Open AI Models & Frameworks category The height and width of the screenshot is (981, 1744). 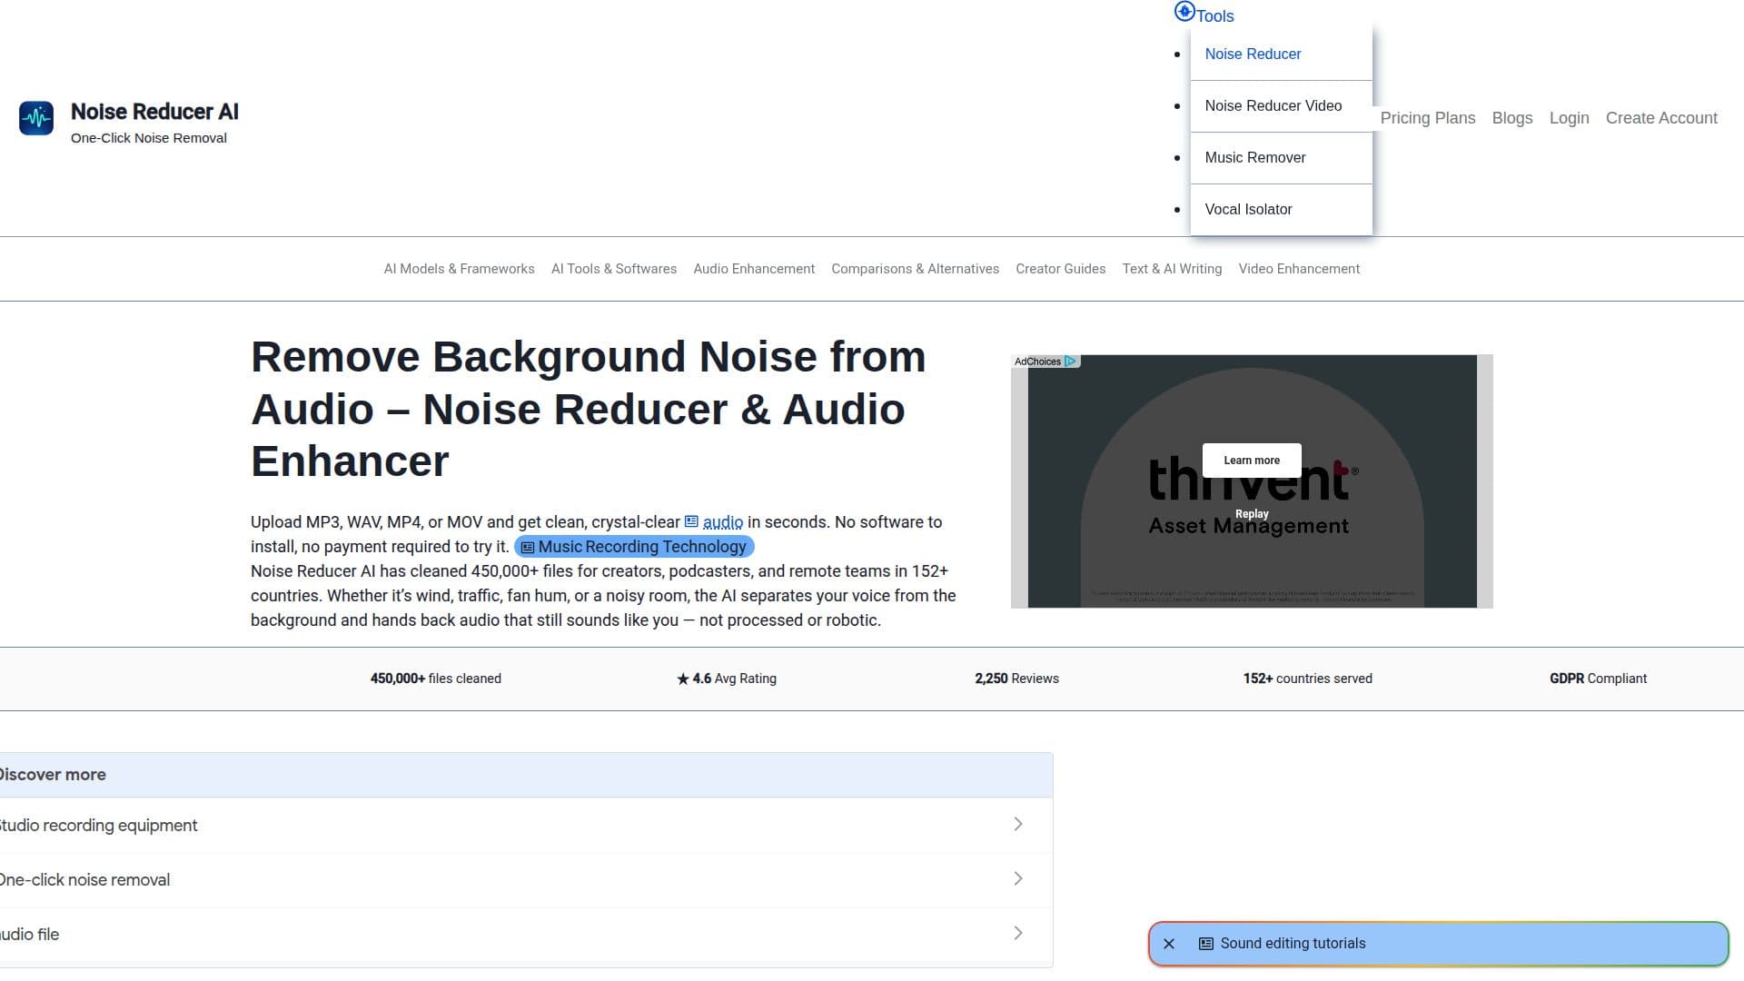[x=459, y=269]
